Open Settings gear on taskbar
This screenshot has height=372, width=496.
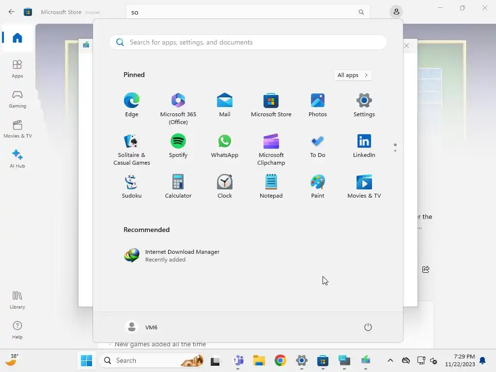[301, 360]
